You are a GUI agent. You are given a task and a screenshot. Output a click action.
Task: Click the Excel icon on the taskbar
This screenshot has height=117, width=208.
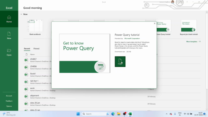[130, 114]
